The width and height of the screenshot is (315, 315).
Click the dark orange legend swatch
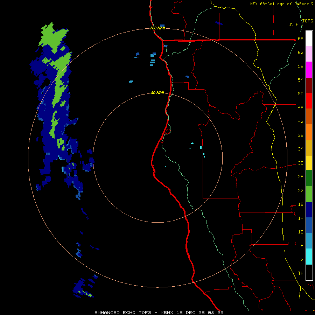click(x=309, y=116)
